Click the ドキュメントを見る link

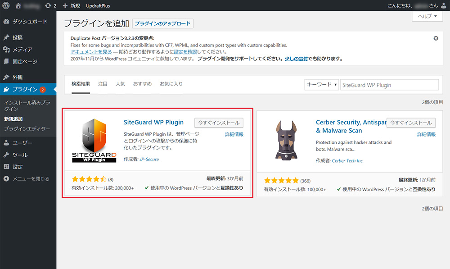(x=91, y=52)
